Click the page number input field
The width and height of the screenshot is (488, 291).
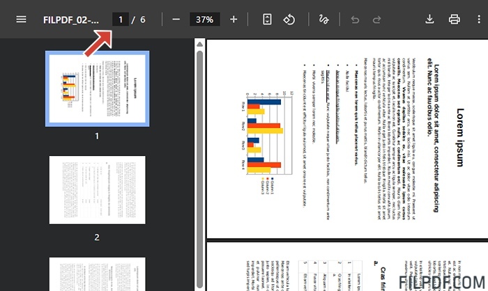pos(121,19)
